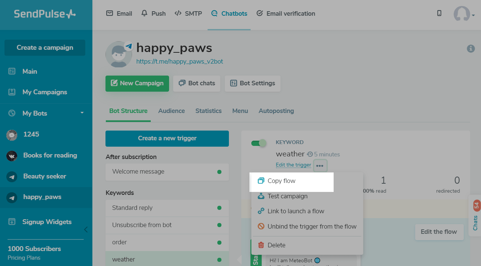The width and height of the screenshot is (481, 266).
Task: Choose Unbind the trigger from the flow
Action: tap(307, 226)
